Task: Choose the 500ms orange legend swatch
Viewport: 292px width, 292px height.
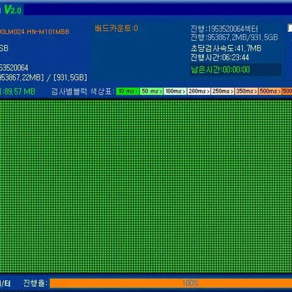Action: click(x=270, y=91)
